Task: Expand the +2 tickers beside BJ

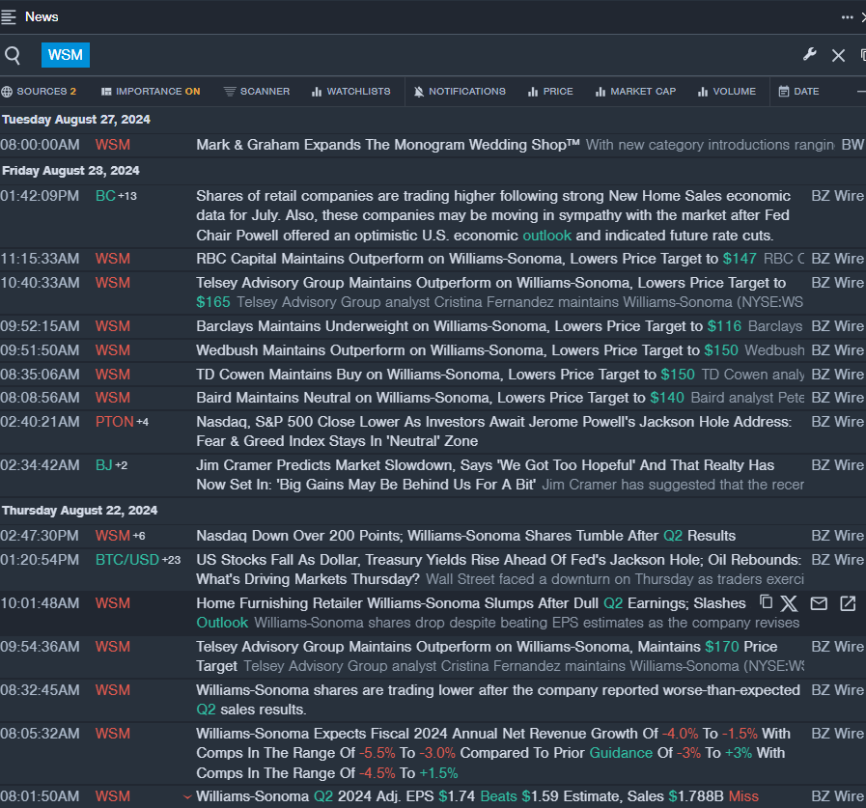Action: coord(121,465)
